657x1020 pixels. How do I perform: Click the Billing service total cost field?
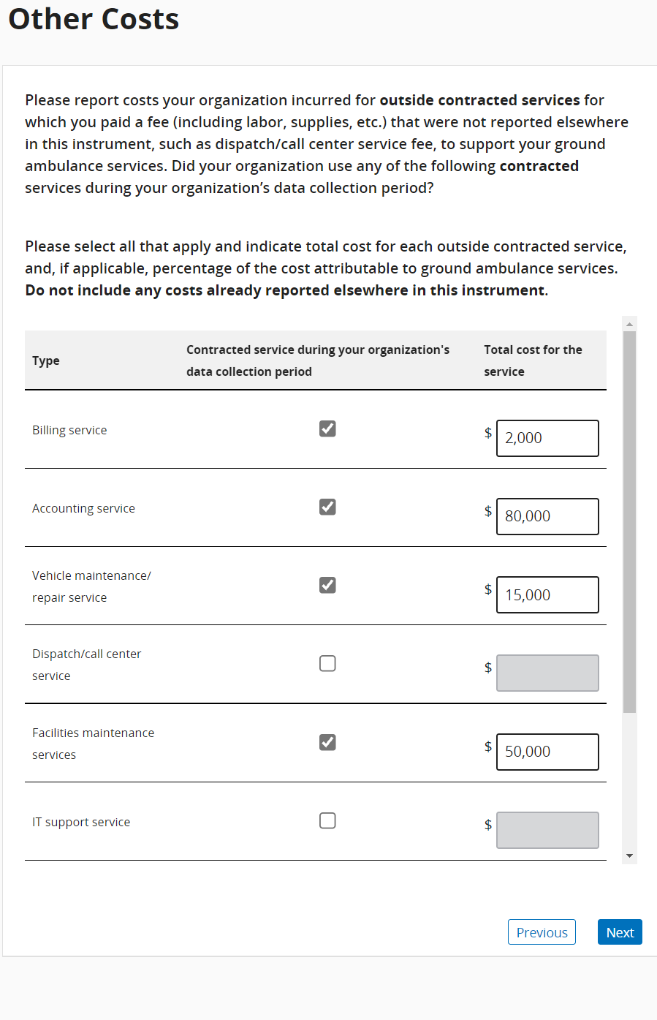[x=547, y=438]
